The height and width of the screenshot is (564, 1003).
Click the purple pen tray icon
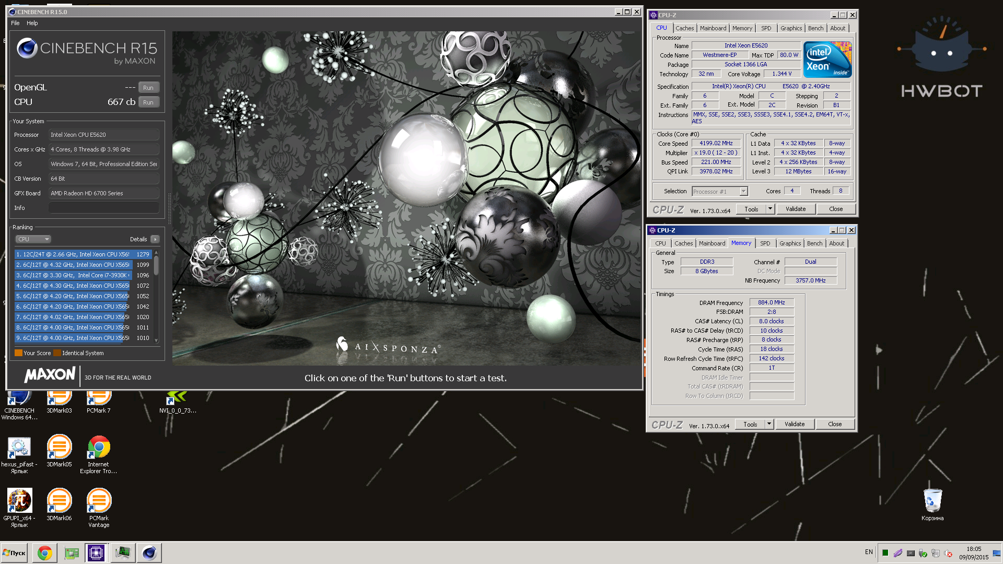pos(898,553)
